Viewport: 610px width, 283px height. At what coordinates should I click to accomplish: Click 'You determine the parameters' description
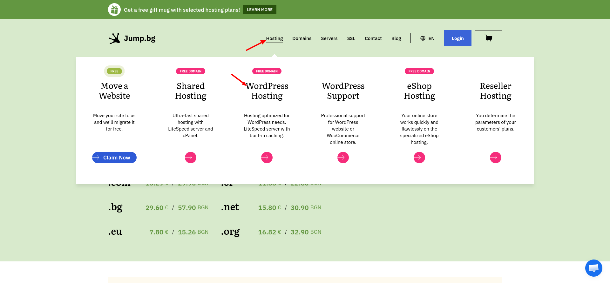tap(496, 122)
